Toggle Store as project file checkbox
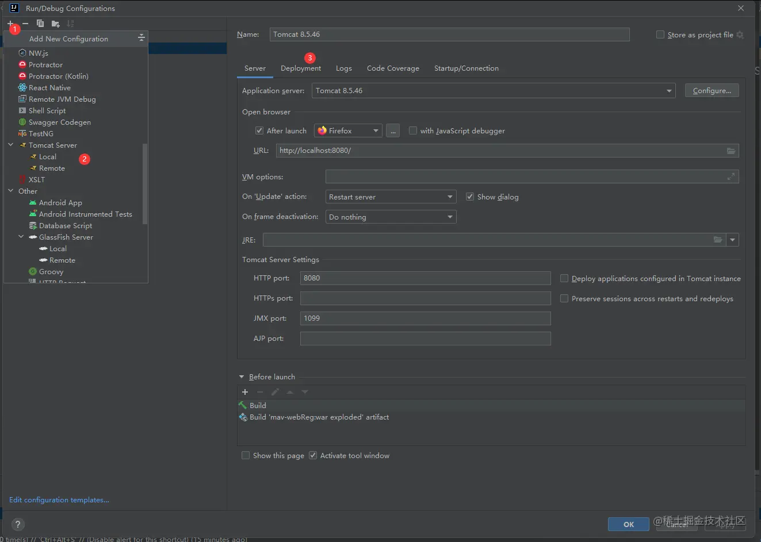The width and height of the screenshot is (761, 542). coord(660,34)
